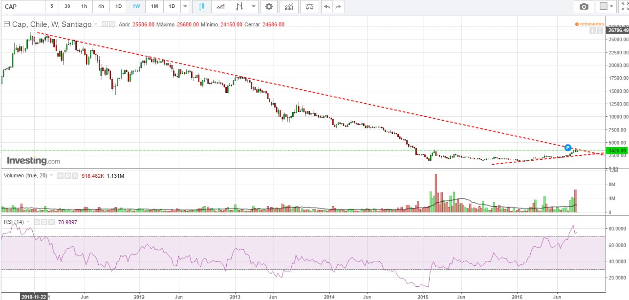Remove the Volumen indicator
Viewport: 629px width, 300px height.
(x=75, y=175)
